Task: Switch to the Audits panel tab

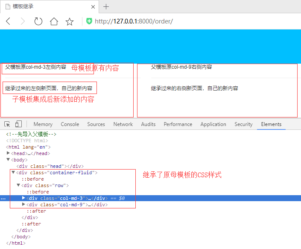Action: coord(148,124)
